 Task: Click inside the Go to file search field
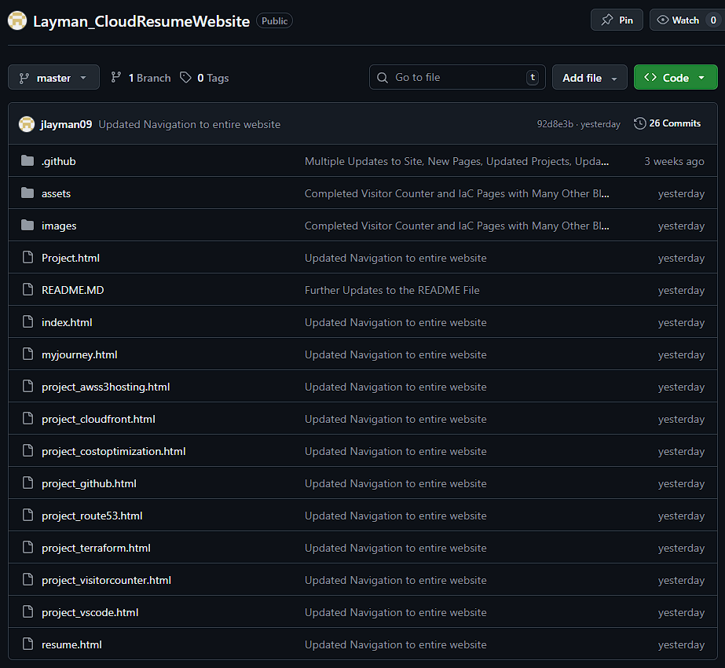[x=448, y=77]
